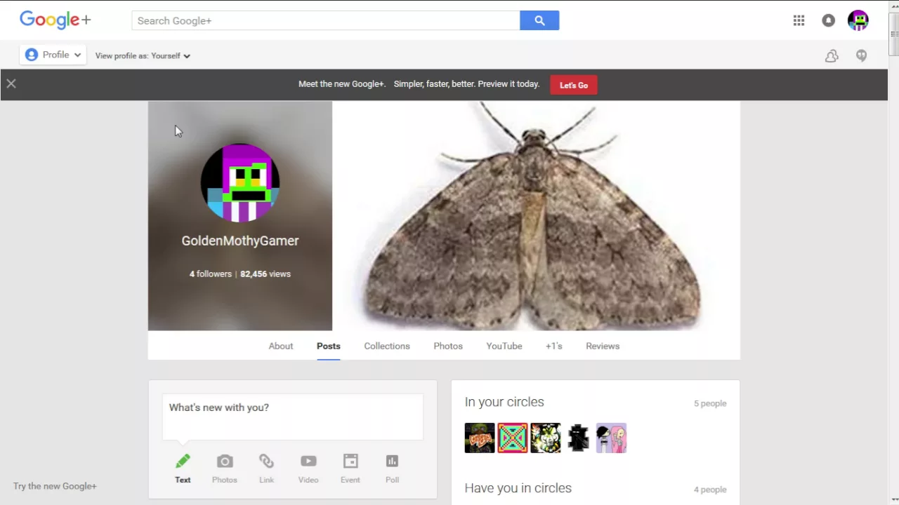Dismiss the new Google+ banner

(x=11, y=83)
